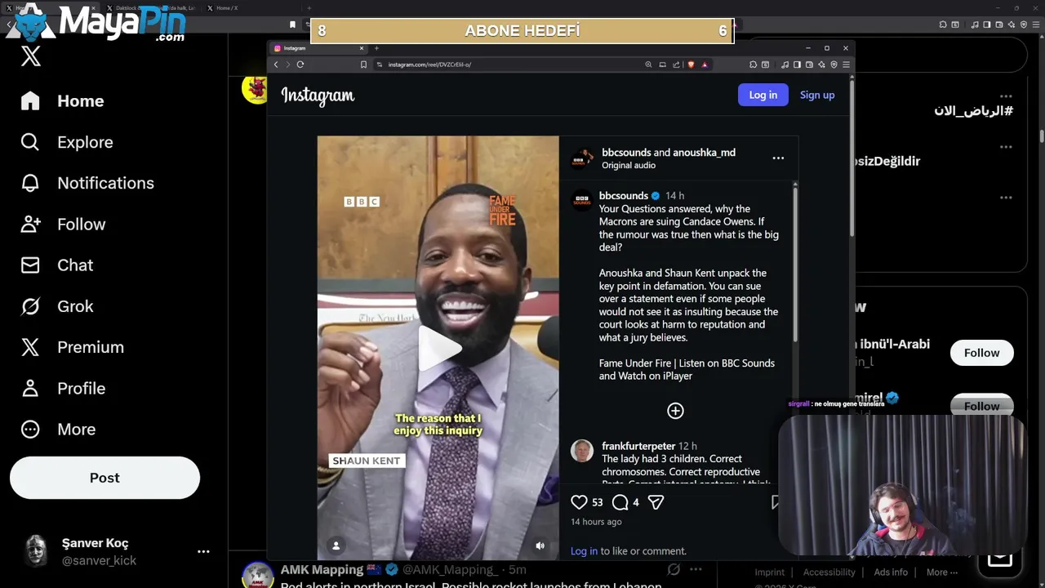Play the Shaun Kent reel video
This screenshot has height=588, width=1045.
tap(439, 349)
